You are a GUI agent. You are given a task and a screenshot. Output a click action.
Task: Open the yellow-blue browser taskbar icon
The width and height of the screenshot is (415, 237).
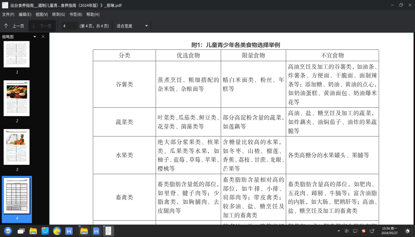[x=57, y=231]
